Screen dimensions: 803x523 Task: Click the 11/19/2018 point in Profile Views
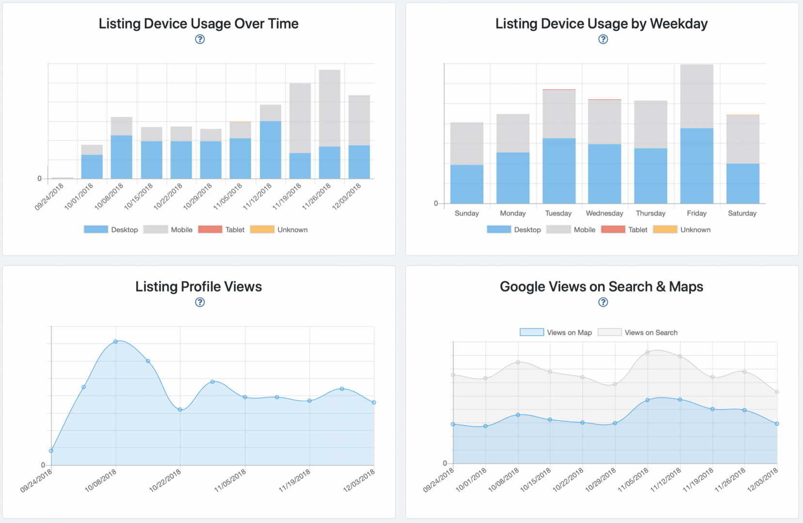click(309, 400)
